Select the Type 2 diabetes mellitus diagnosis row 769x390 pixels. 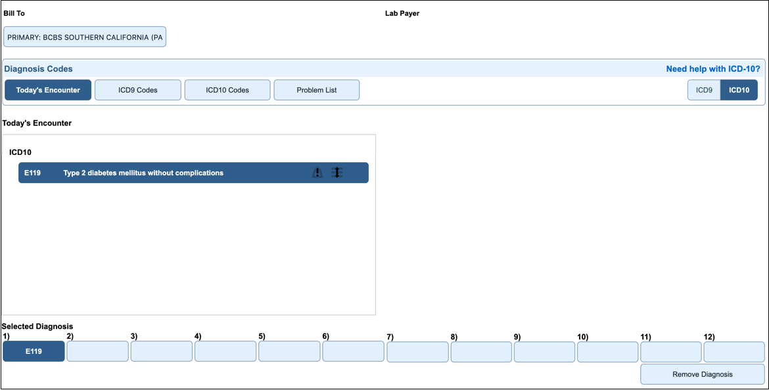193,173
